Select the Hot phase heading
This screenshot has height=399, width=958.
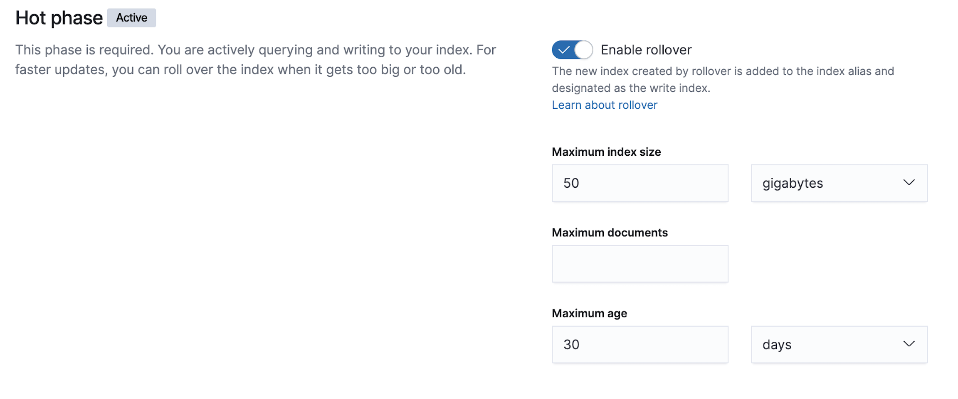(59, 17)
